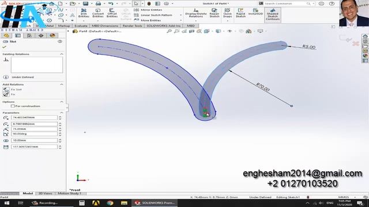Click the Fix relation button
Image resolution: width=369 pixels, height=207 pixels.
[x=6, y=94]
